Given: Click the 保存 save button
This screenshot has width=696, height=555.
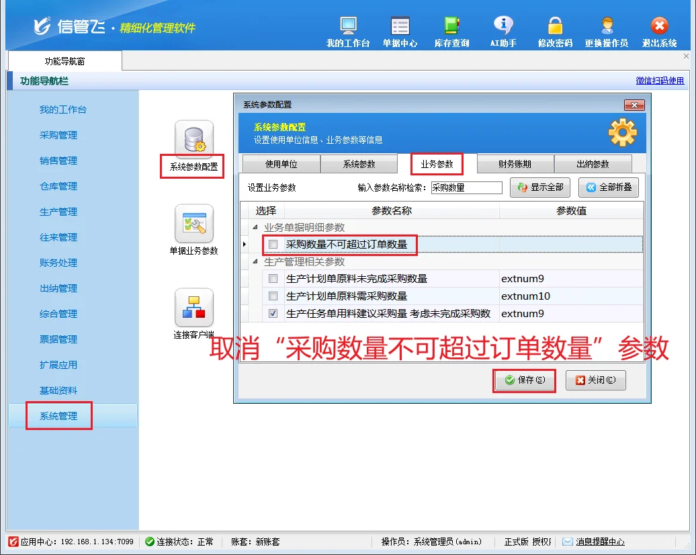Looking at the screenshot, I should [x=524, y=381].
